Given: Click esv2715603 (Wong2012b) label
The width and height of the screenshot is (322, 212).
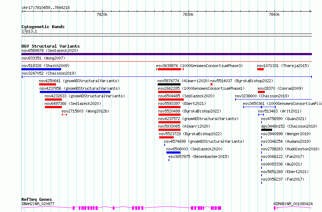Looking at the screenshot, I should click(85, 111).
